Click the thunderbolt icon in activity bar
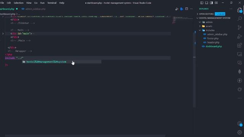 [x=240, y=80]
